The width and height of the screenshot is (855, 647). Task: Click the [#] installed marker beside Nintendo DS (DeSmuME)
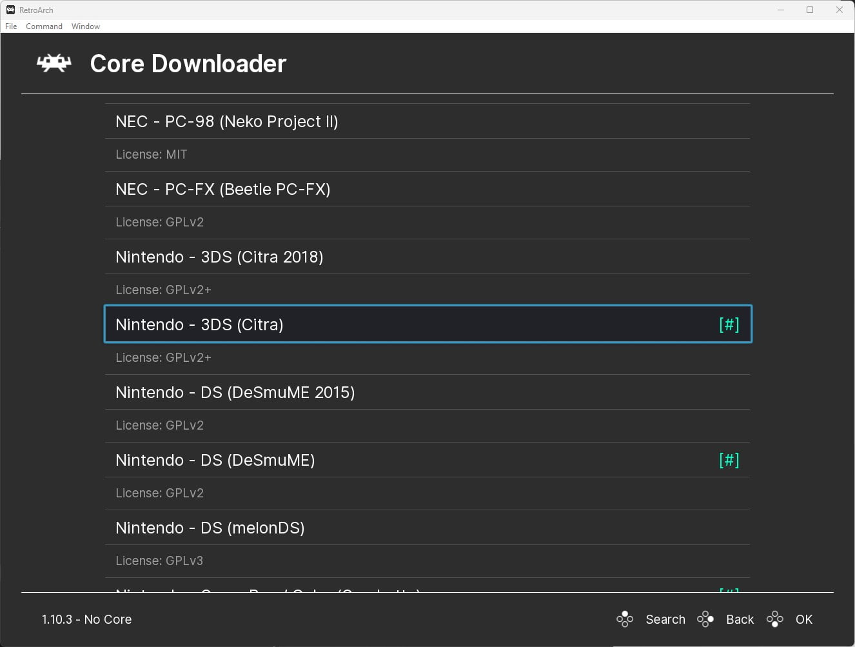(x=729, y=460)
